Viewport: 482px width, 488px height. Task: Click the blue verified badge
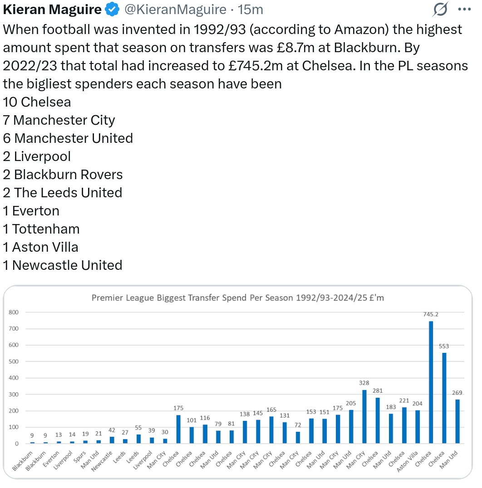112,9
